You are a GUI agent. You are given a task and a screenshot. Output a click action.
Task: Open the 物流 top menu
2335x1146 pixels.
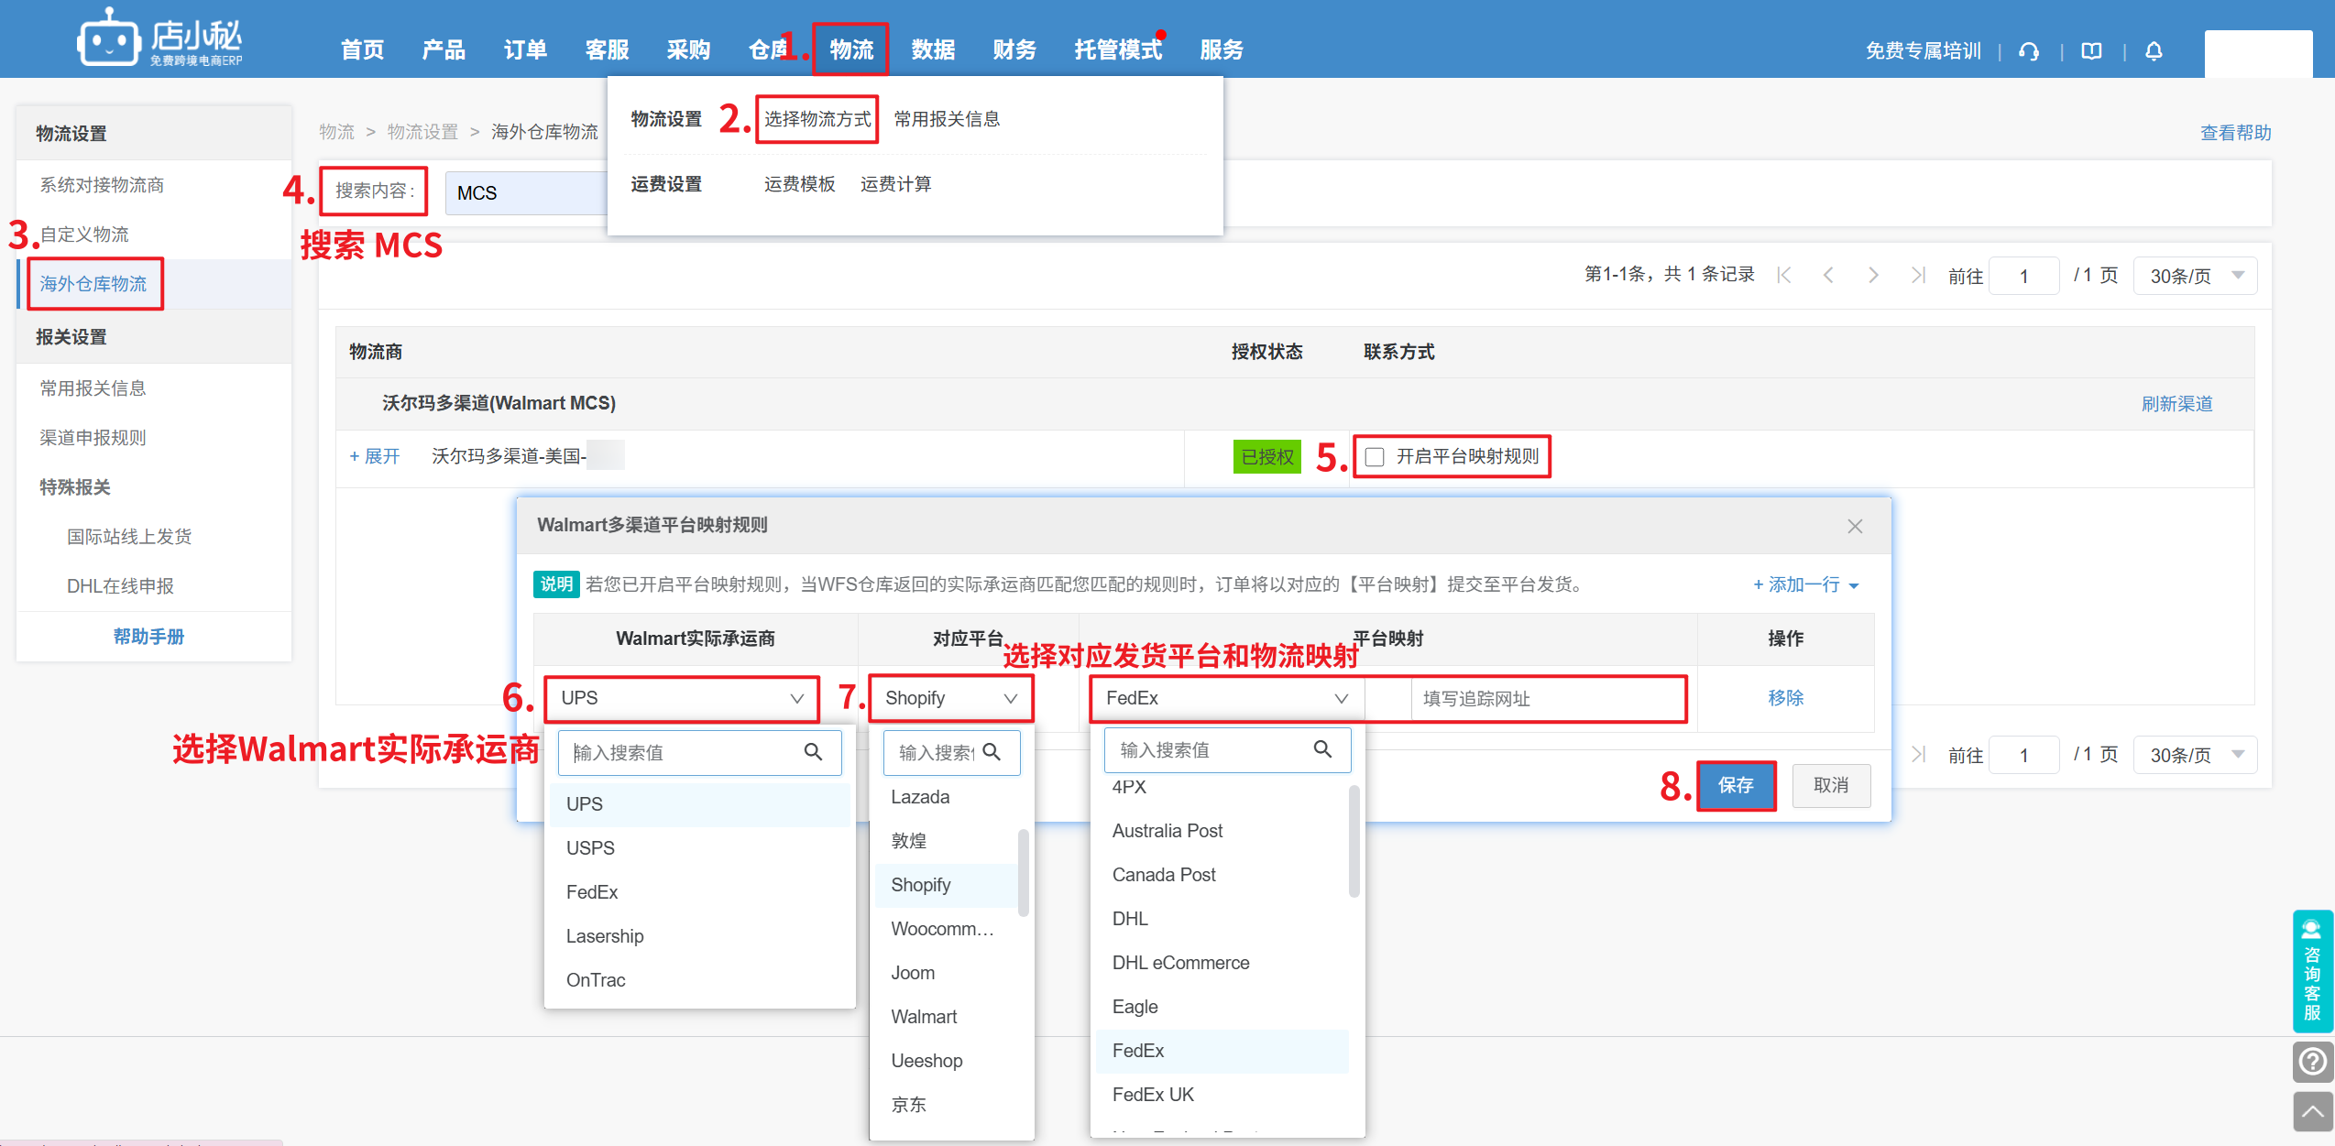coord(850,49)
